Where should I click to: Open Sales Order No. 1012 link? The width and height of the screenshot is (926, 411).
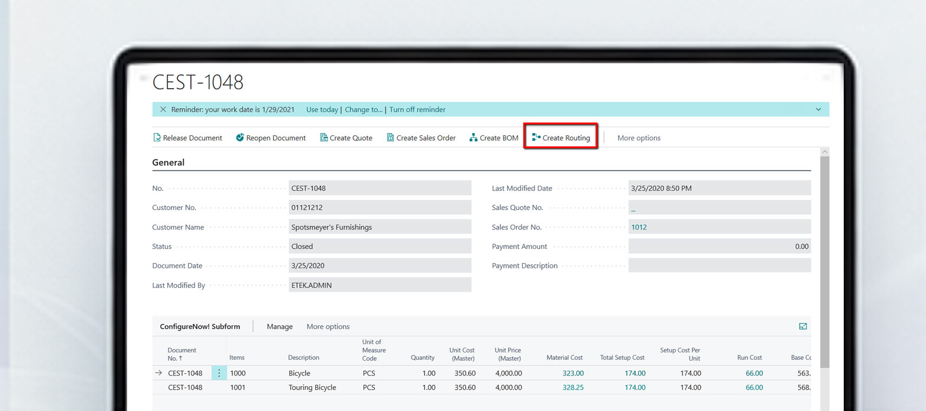[639, 227]
